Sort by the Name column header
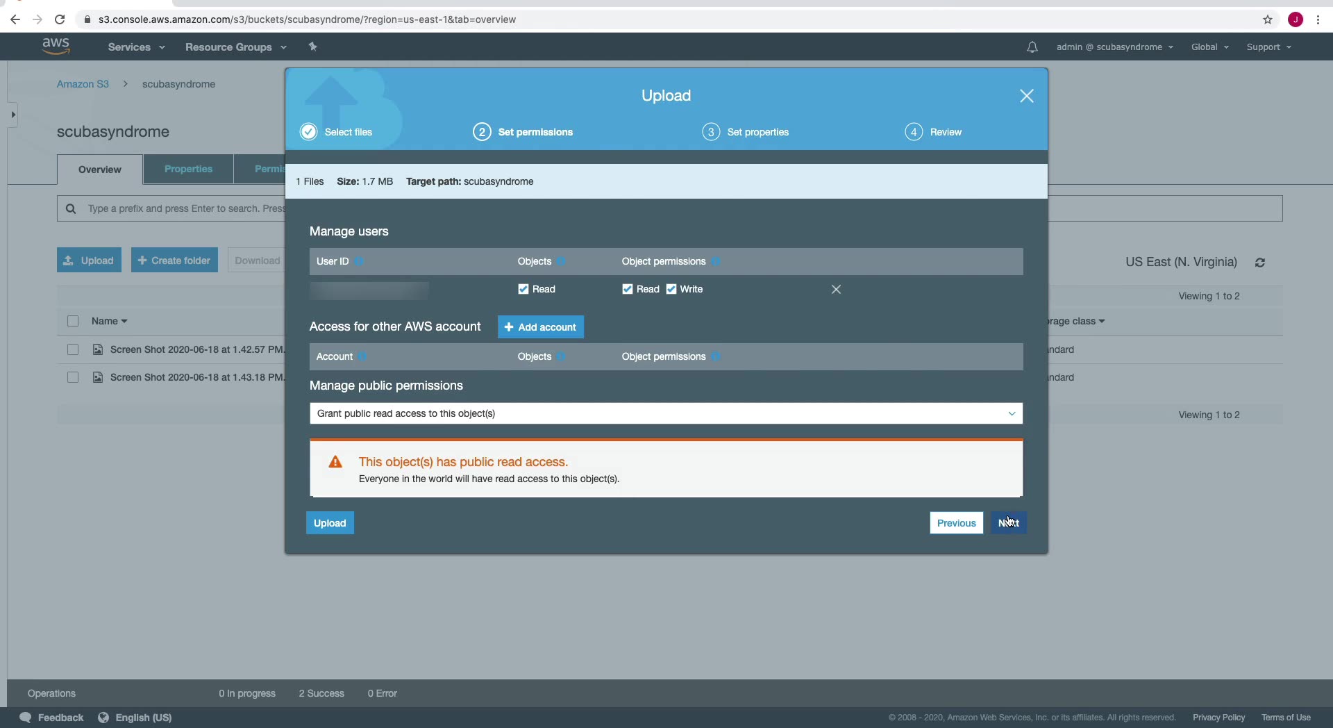The height and width of the screenshot is (728, 1333). [x=109, y=321]
